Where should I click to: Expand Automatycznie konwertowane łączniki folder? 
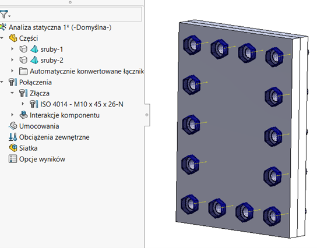tap(12, 71)
